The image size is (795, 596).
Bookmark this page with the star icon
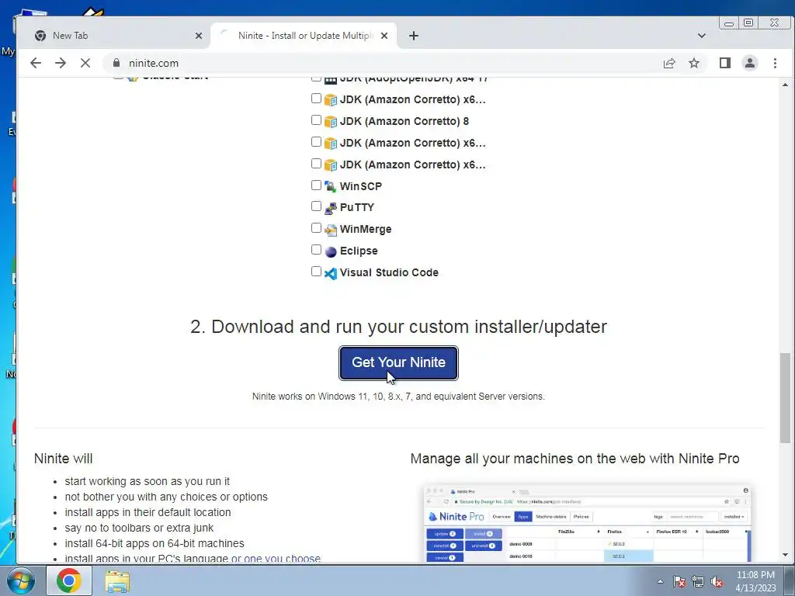click(694, 64)
